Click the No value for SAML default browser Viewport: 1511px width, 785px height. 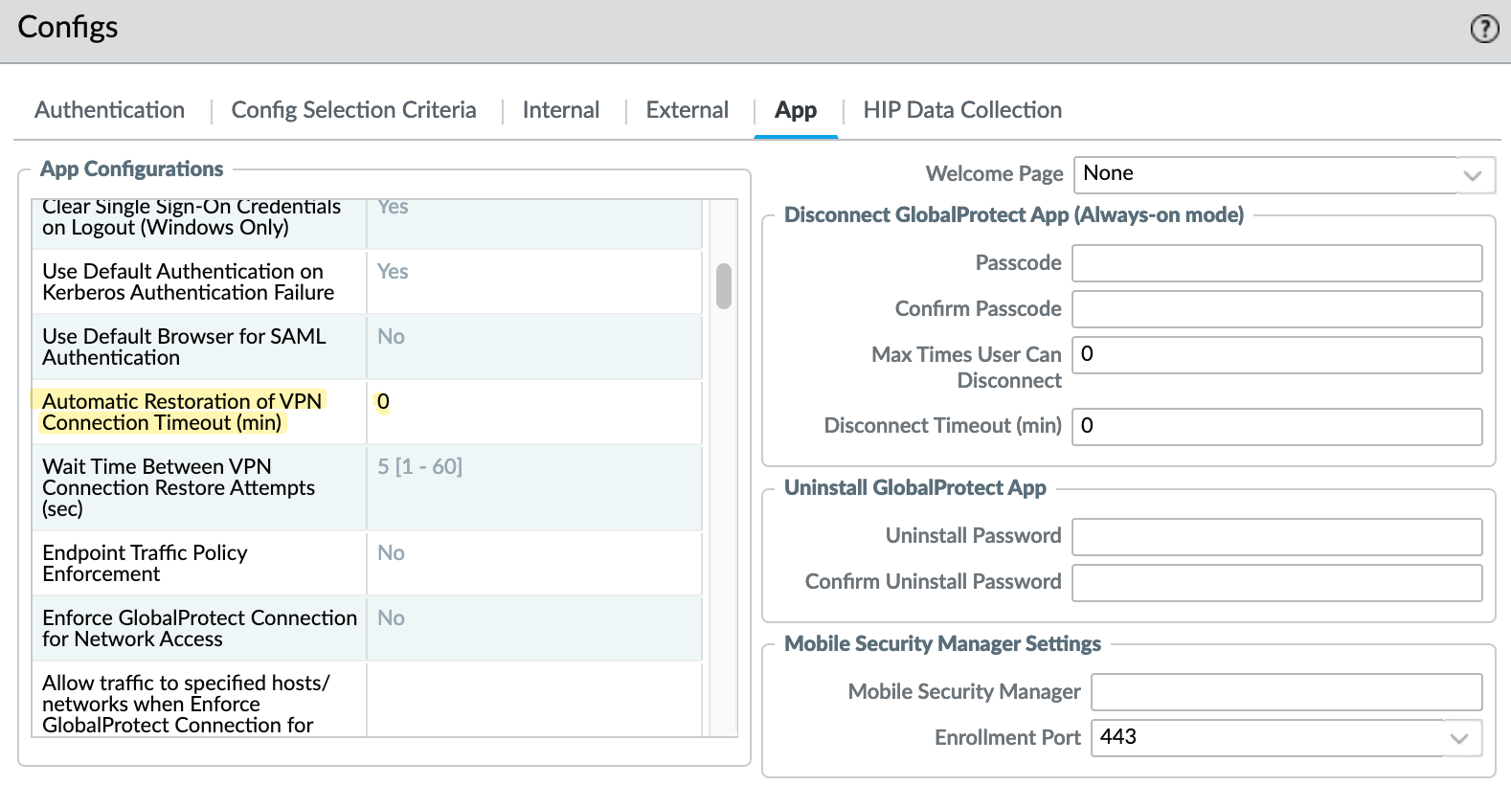[391, 337]
